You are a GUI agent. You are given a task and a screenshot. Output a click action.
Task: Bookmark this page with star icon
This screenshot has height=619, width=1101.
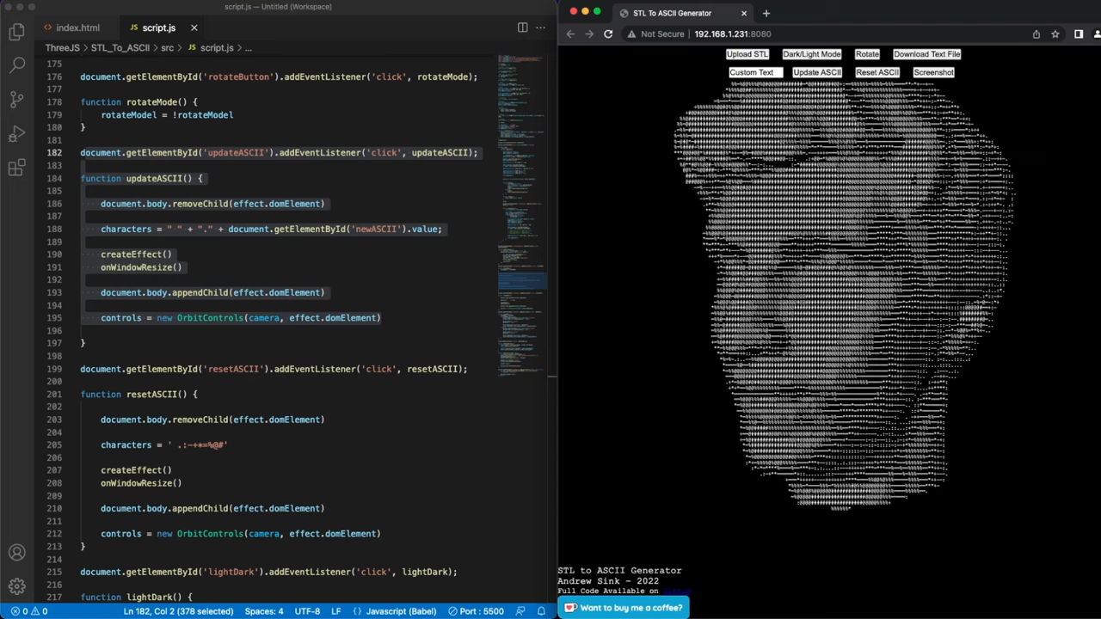point(1055,34)
